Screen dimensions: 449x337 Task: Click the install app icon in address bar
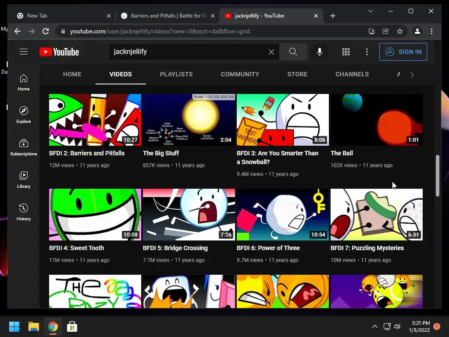point(372,31)
